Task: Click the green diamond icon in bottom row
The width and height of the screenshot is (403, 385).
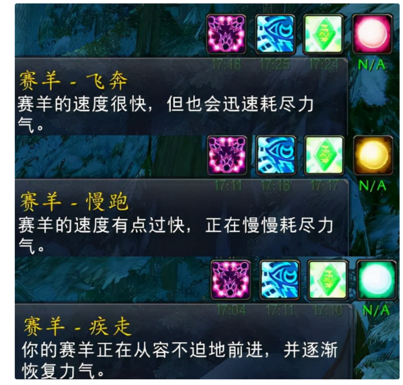Action: 328,280
